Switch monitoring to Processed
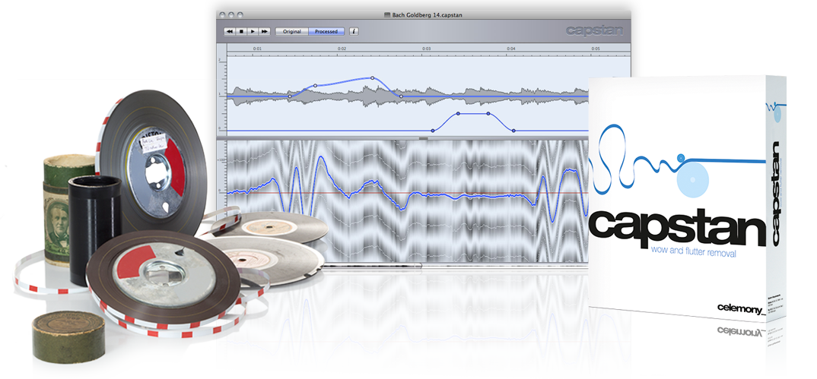The width and height of the screenshot is (817, 379). click(x=326, y=32)
